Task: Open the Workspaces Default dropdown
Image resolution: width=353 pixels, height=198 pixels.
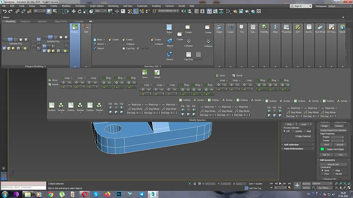Action: pos(340,6)
